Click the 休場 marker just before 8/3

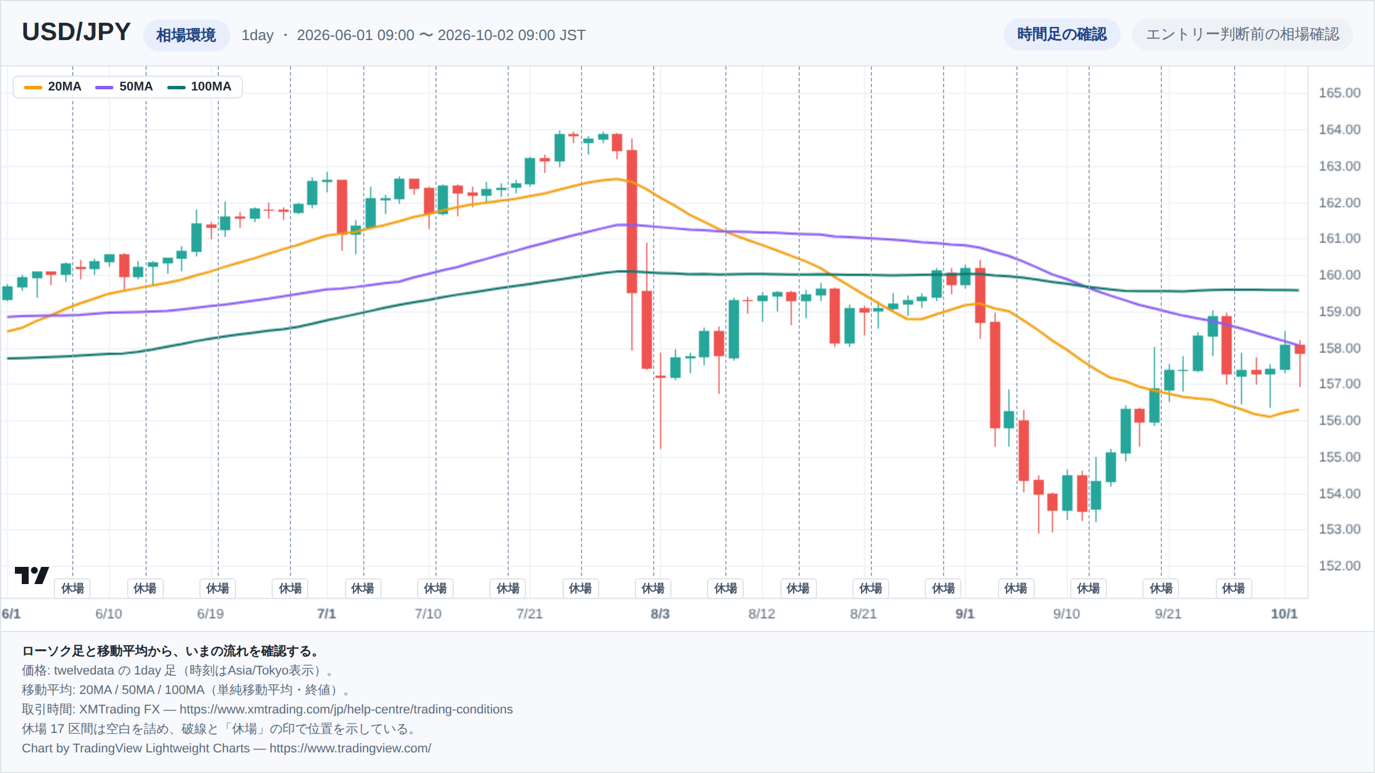pyautogui.click(x=653, y=588)
